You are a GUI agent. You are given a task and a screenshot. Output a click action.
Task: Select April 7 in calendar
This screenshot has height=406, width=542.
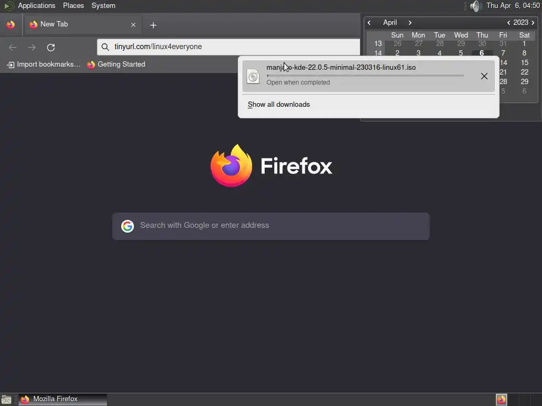pos(503,53)
